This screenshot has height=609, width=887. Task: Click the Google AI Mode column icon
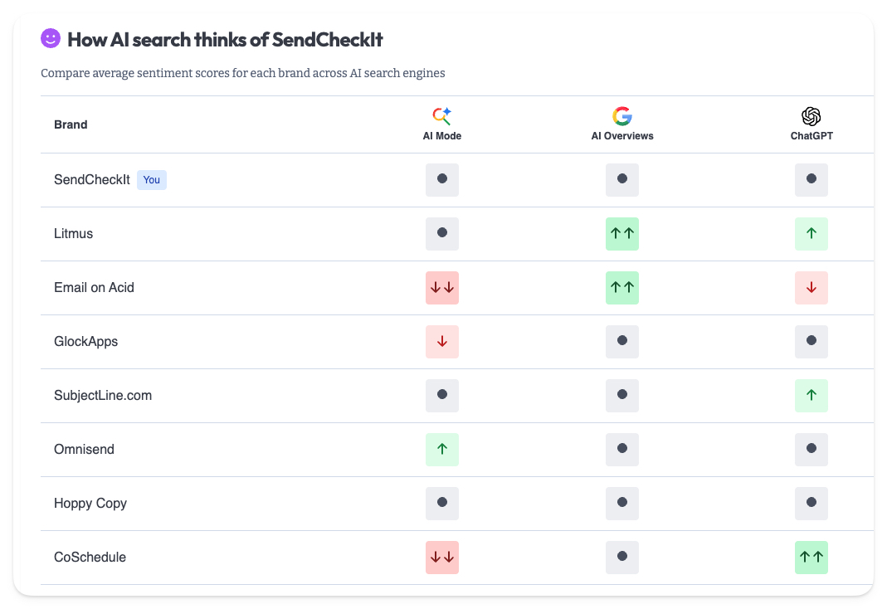pyautogui.click(x=441, y=116)
